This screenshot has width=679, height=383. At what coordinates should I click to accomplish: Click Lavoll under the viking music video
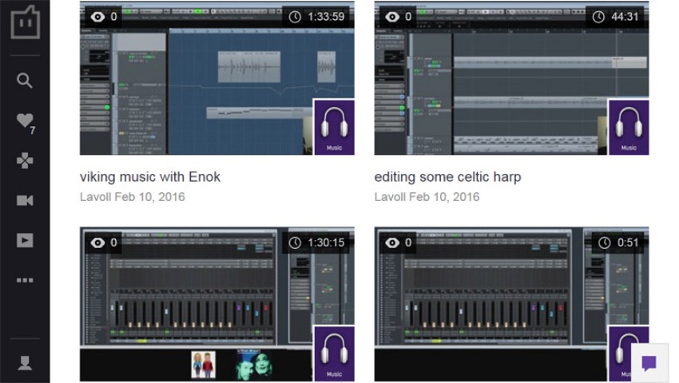tap(95, 196)
